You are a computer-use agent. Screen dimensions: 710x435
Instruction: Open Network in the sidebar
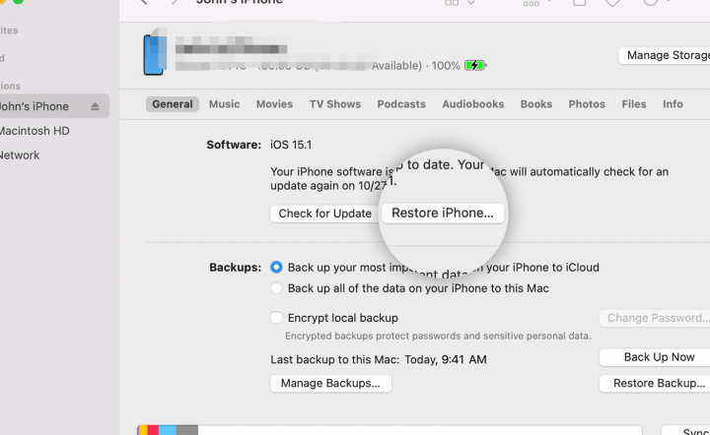(20, 155)
